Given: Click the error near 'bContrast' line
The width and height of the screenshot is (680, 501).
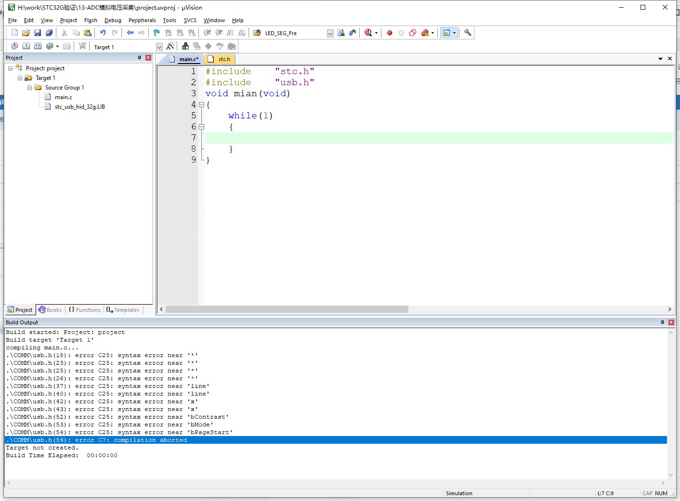Looking at the screenshot, I should coord(117,417).
